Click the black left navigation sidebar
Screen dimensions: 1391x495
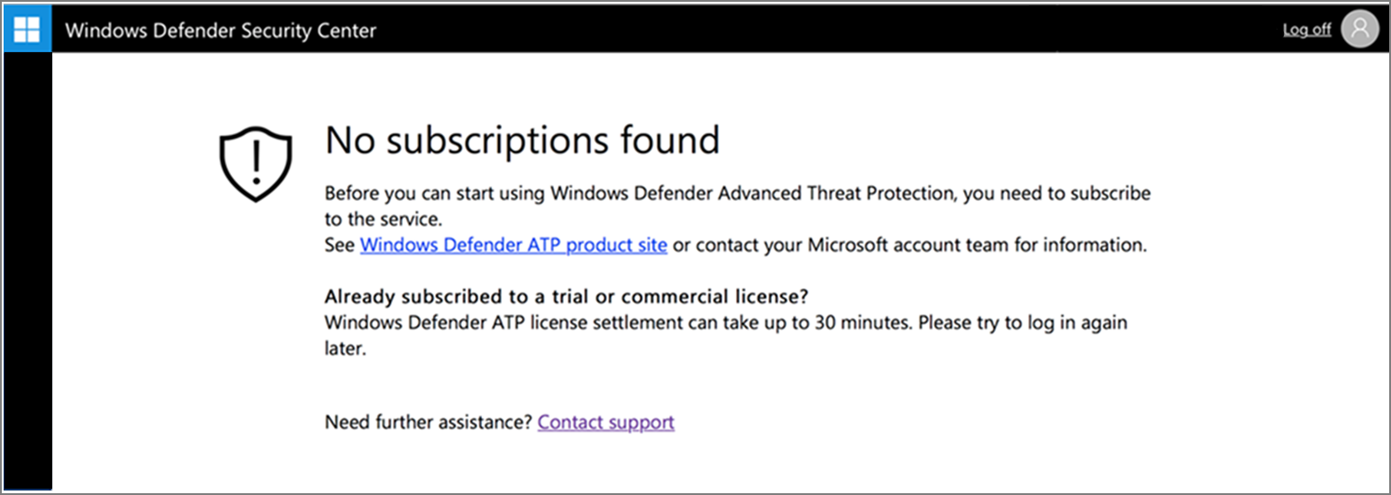click(x=27, y=270)
